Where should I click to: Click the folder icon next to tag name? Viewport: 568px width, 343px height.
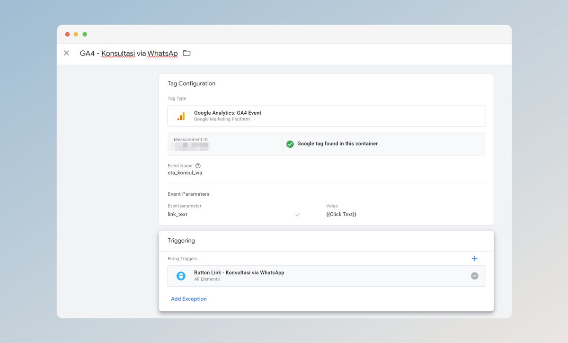(x=186, y=53)
